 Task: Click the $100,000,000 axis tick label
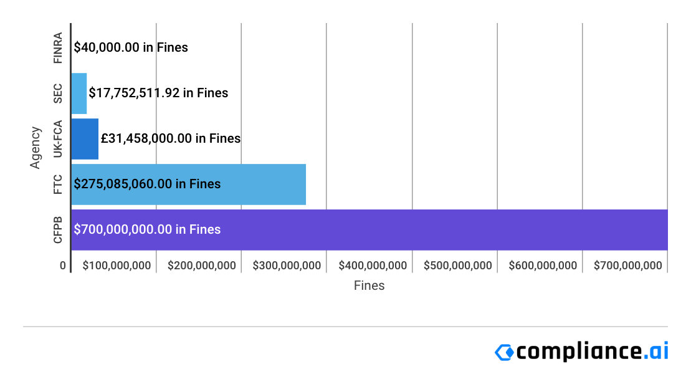click(117, 266)
